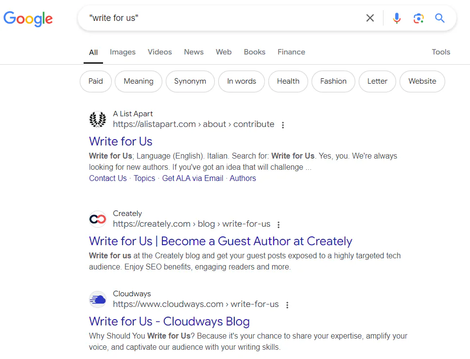
Task: Click the 'Creately' site name text
Action: coord(127,213)
